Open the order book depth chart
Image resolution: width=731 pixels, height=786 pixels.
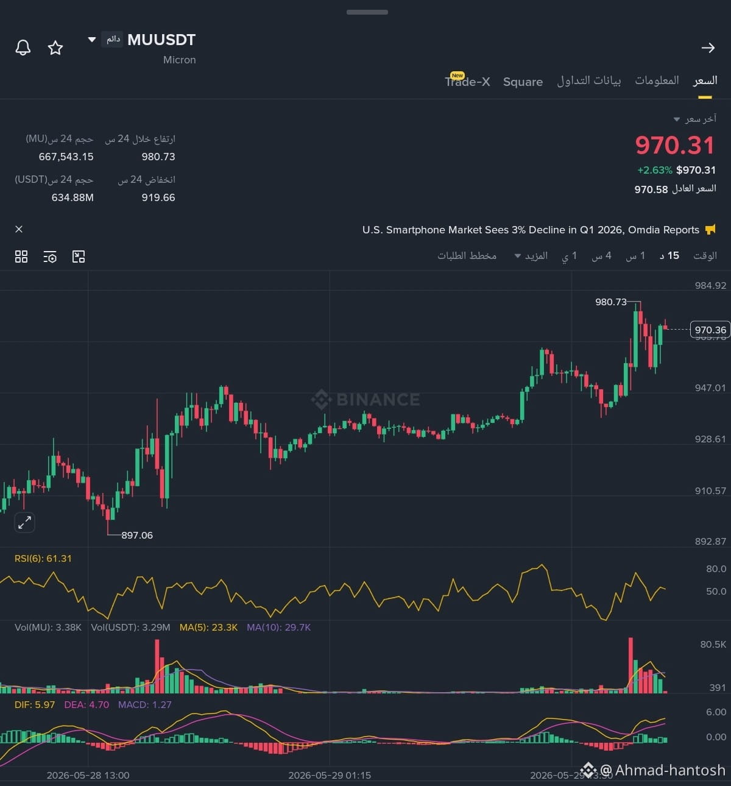point(467,256)
